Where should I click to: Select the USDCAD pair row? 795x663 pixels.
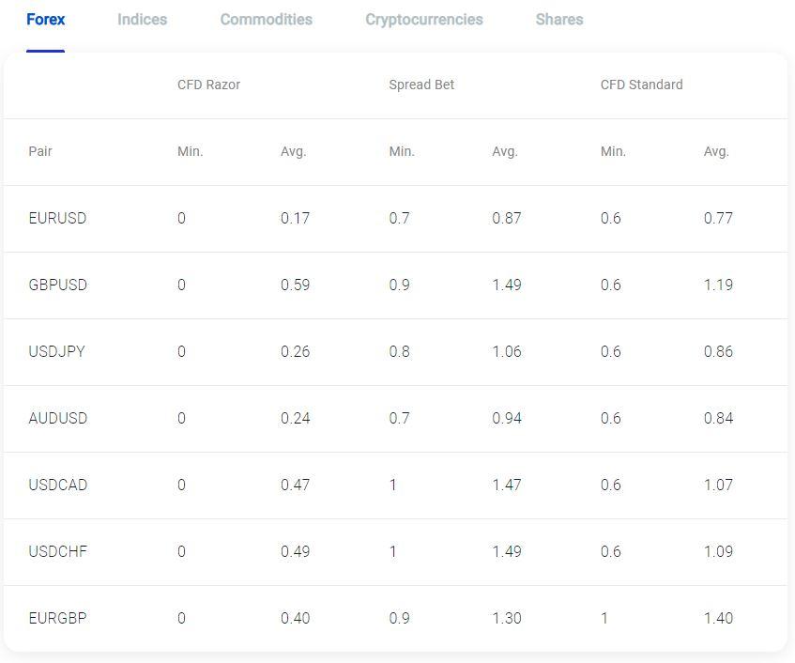395,486
